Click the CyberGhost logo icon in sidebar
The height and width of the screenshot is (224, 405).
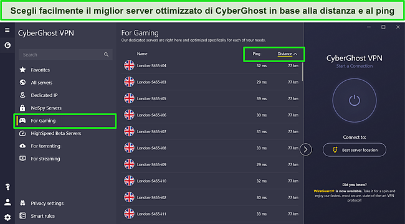click(7, 45)
